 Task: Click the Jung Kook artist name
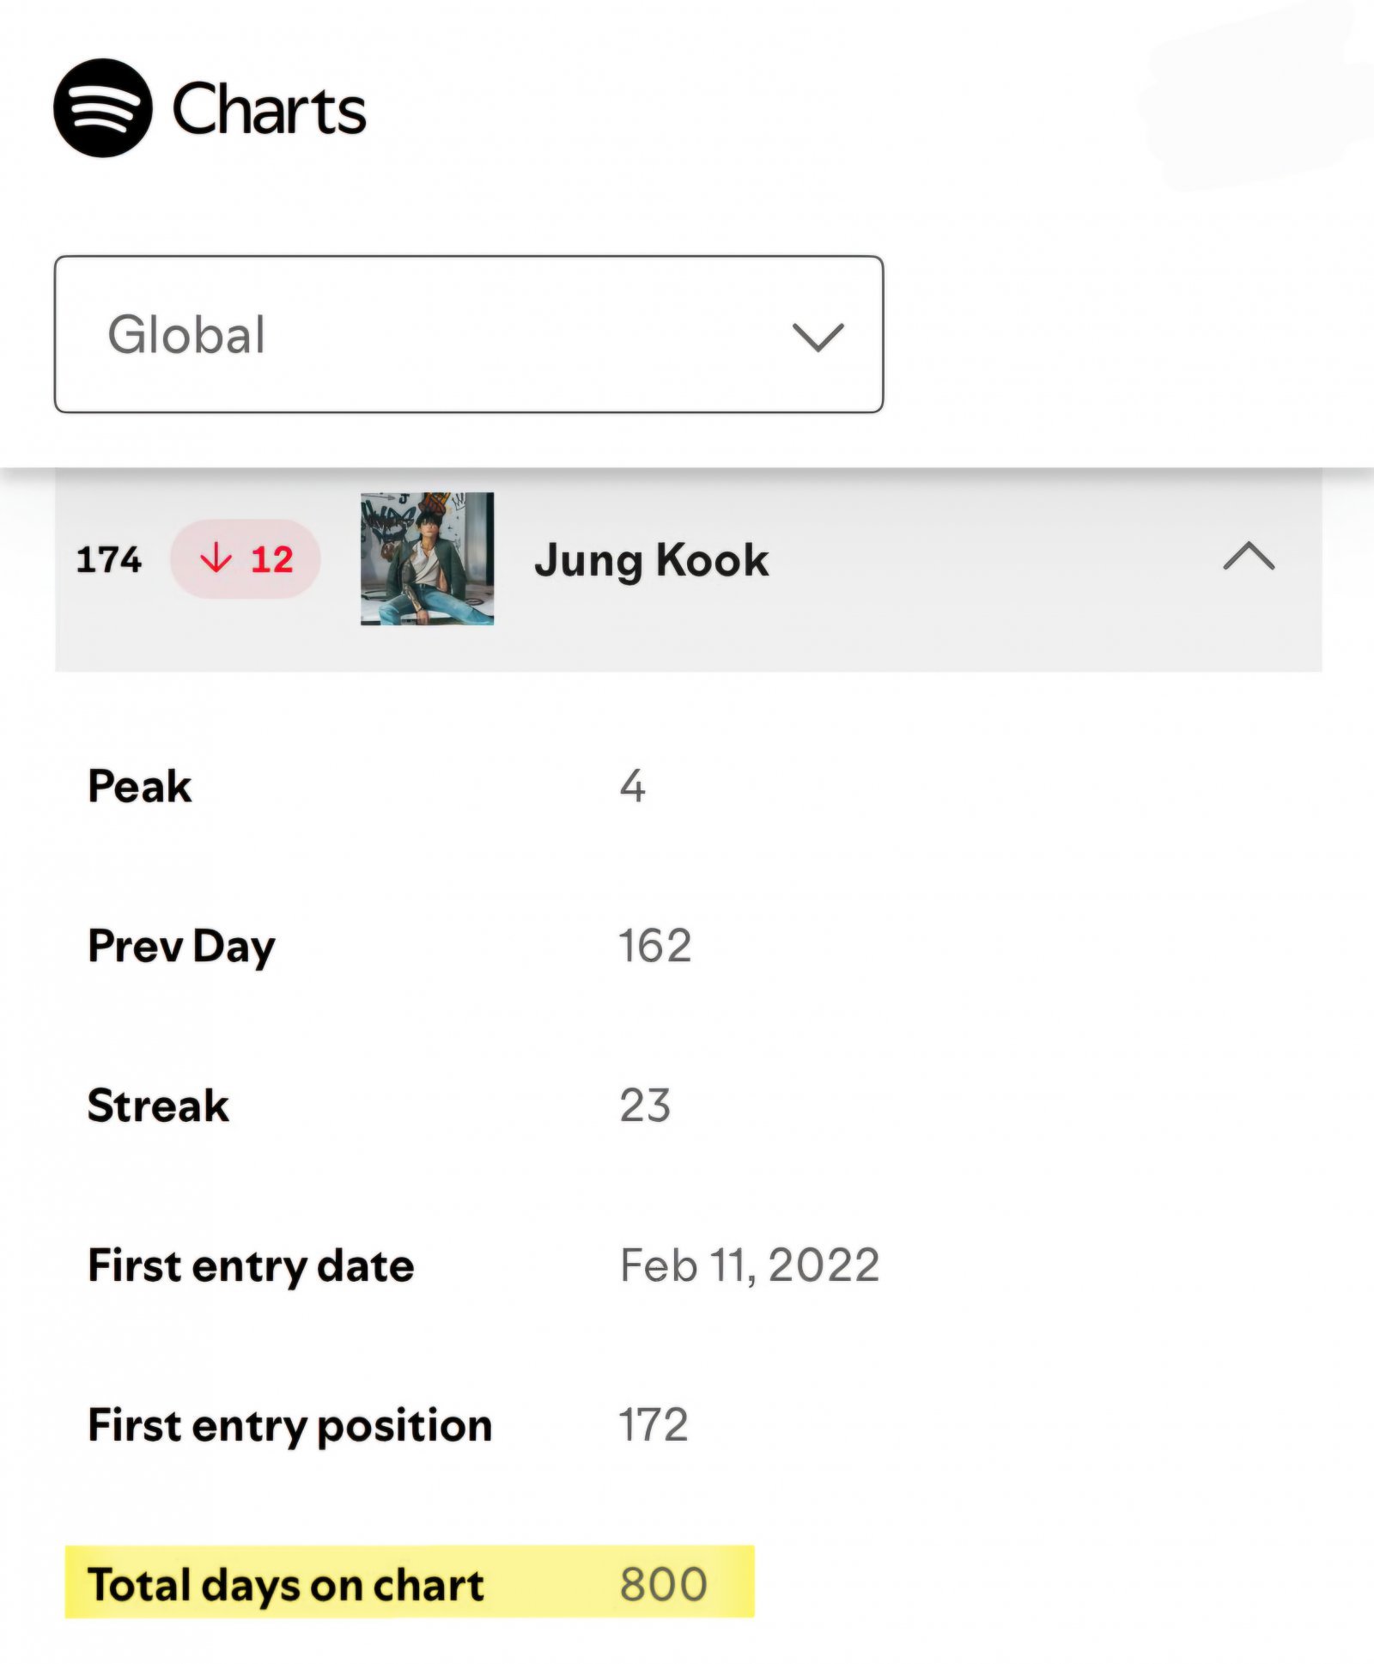tap(651, 560)
